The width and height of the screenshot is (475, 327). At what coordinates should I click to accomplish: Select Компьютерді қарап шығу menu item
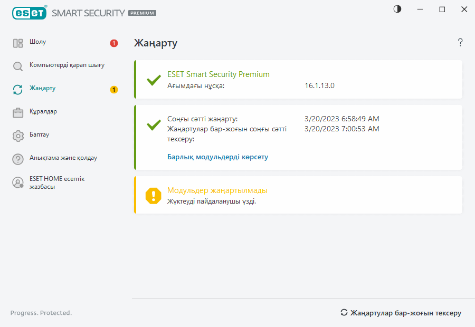[x=67, y=65]
